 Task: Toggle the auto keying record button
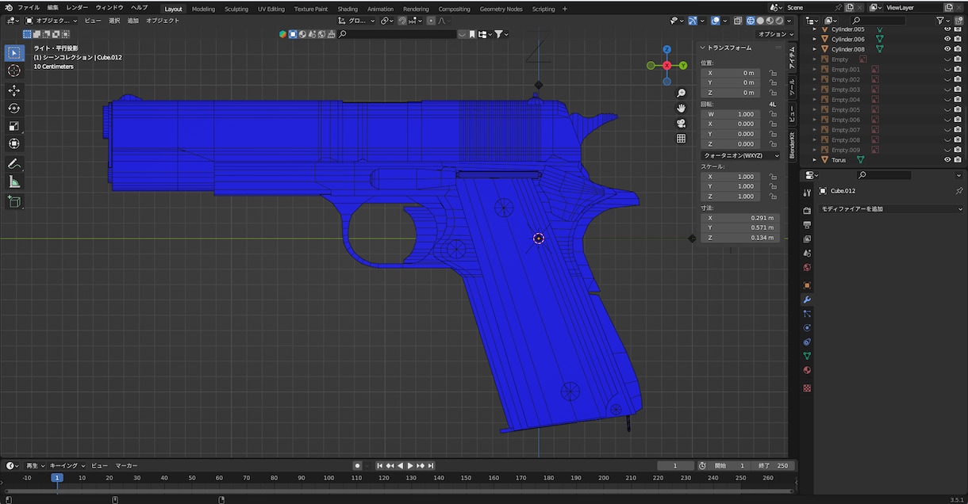(x=358, y=466)
